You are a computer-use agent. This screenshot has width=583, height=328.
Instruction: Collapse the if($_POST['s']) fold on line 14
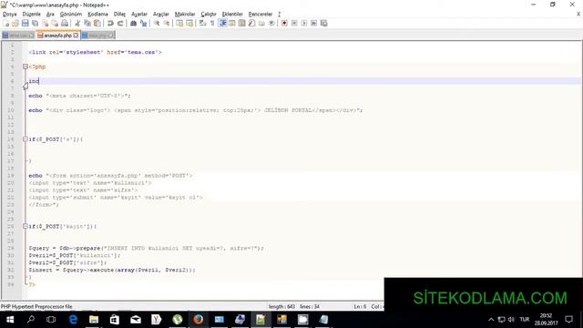click(26, 139)
